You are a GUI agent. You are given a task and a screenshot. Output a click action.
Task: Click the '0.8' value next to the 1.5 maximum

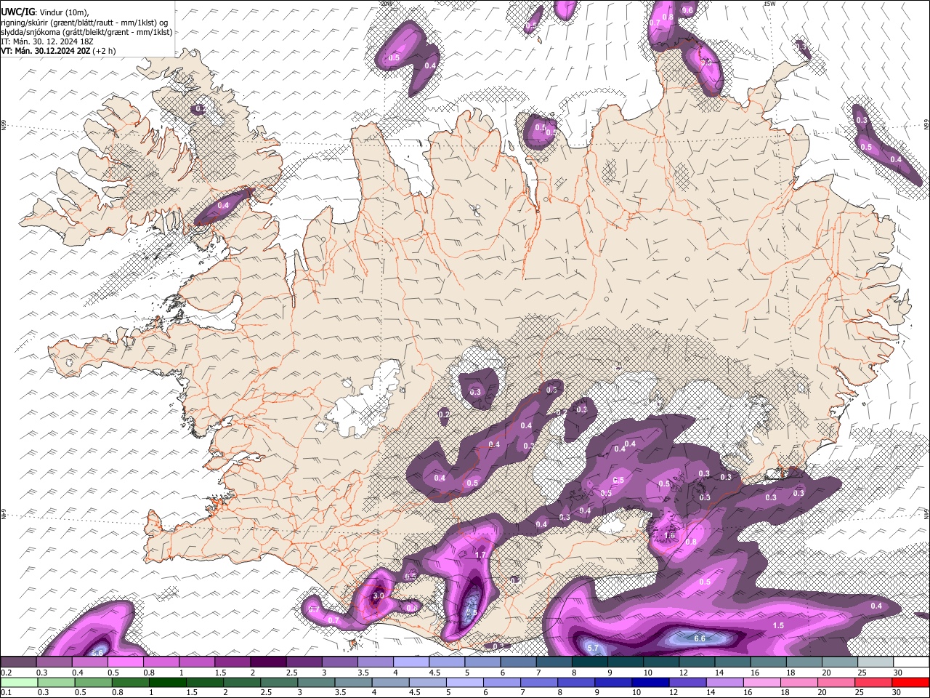[691, 542]
